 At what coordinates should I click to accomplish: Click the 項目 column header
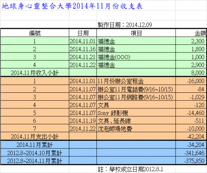click(x=136, y=33)
